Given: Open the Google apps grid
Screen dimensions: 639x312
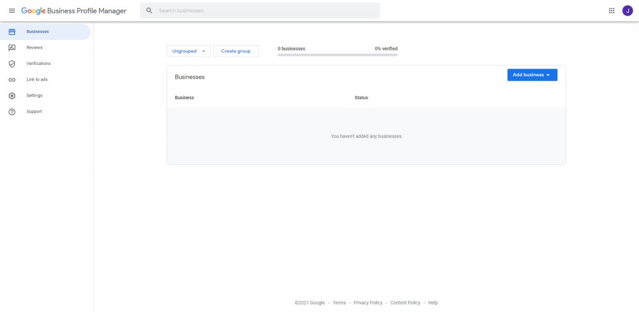Looking at the screenshot, I should 612,11.
